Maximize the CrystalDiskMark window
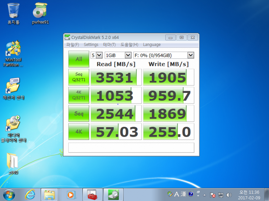The height and width of the screenshot is (201, 269). 182,37
